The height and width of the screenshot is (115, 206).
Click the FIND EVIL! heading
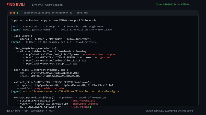click(16, 5)
